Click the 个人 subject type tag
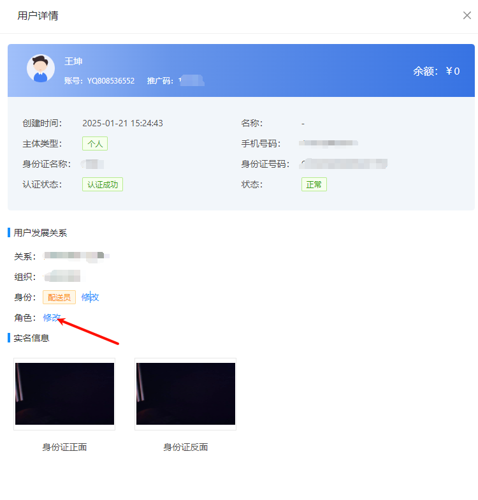The image size is (478, 500). click(x=95, y=143)
